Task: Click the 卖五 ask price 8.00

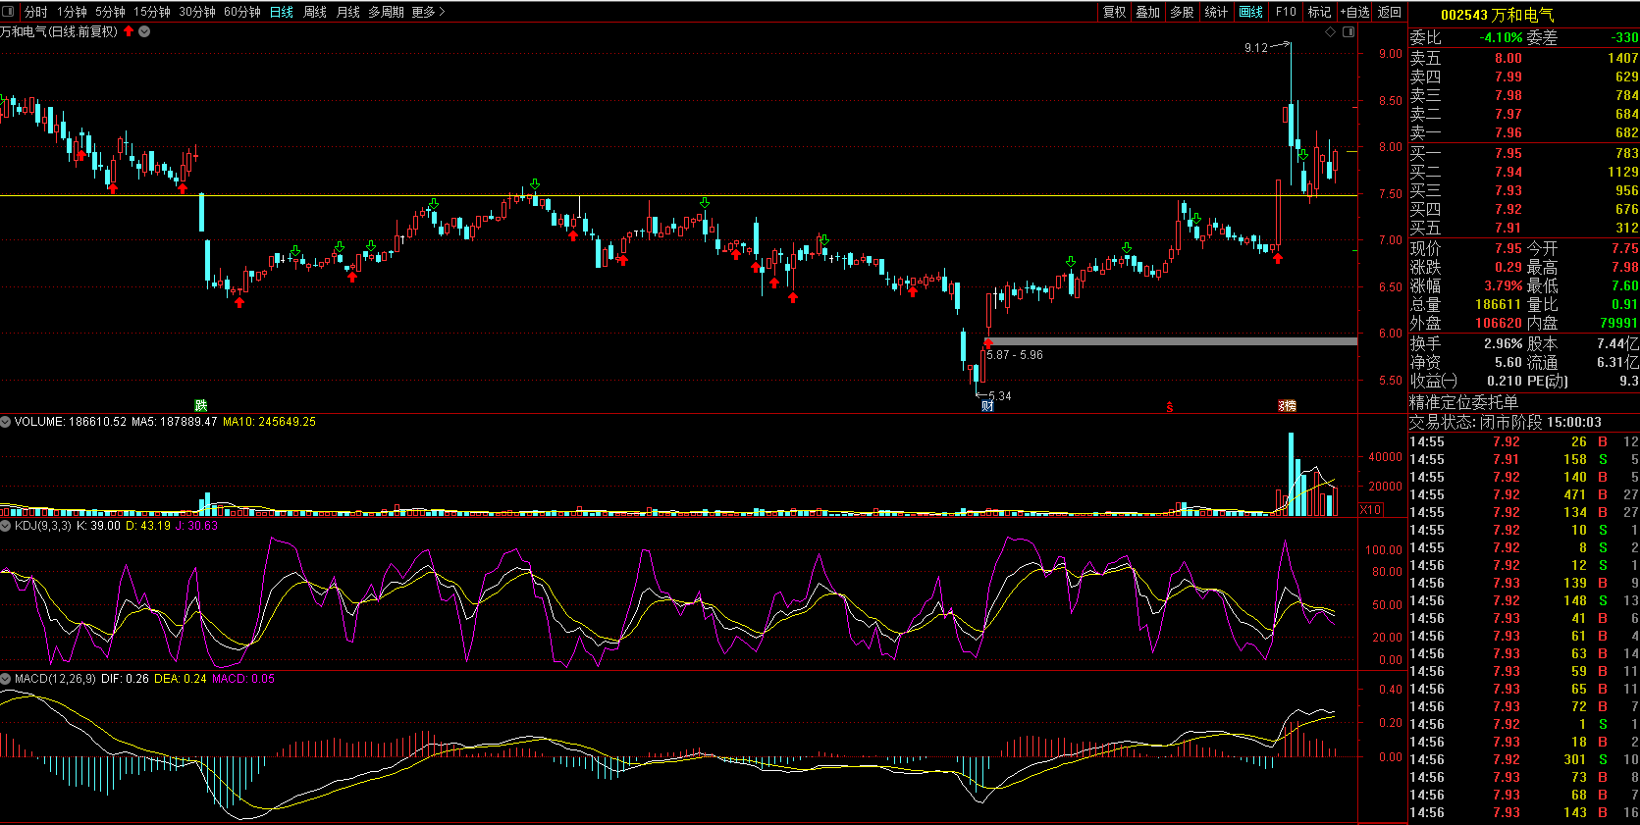Action: [1508, 58]
